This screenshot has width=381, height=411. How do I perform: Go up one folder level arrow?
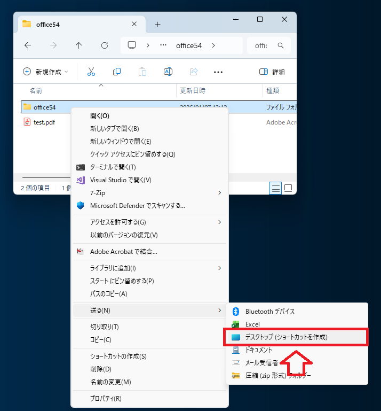tap(79, 45)
